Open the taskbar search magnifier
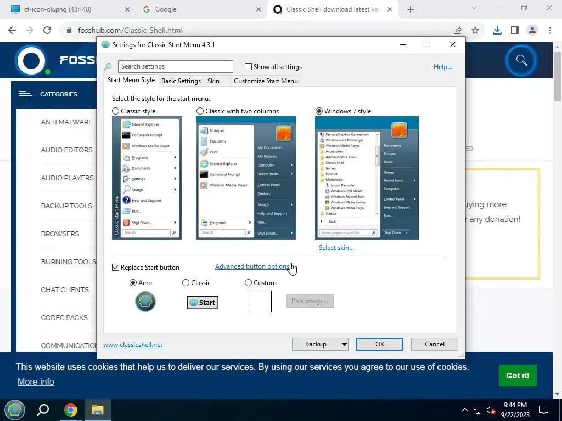This screenshot has width=562, height=421. tap(43, 410)
